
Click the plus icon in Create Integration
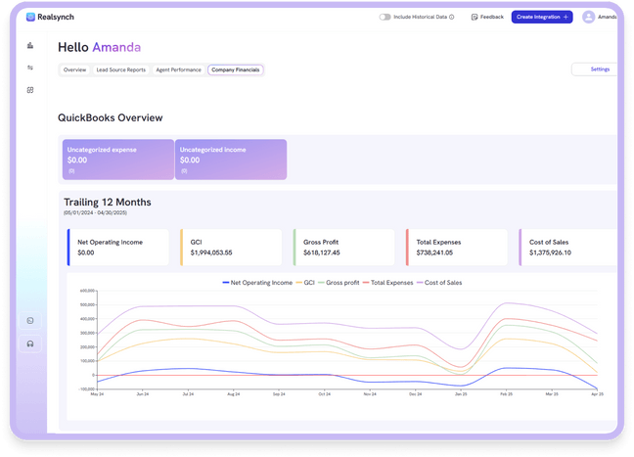click(x=566, y=17)
